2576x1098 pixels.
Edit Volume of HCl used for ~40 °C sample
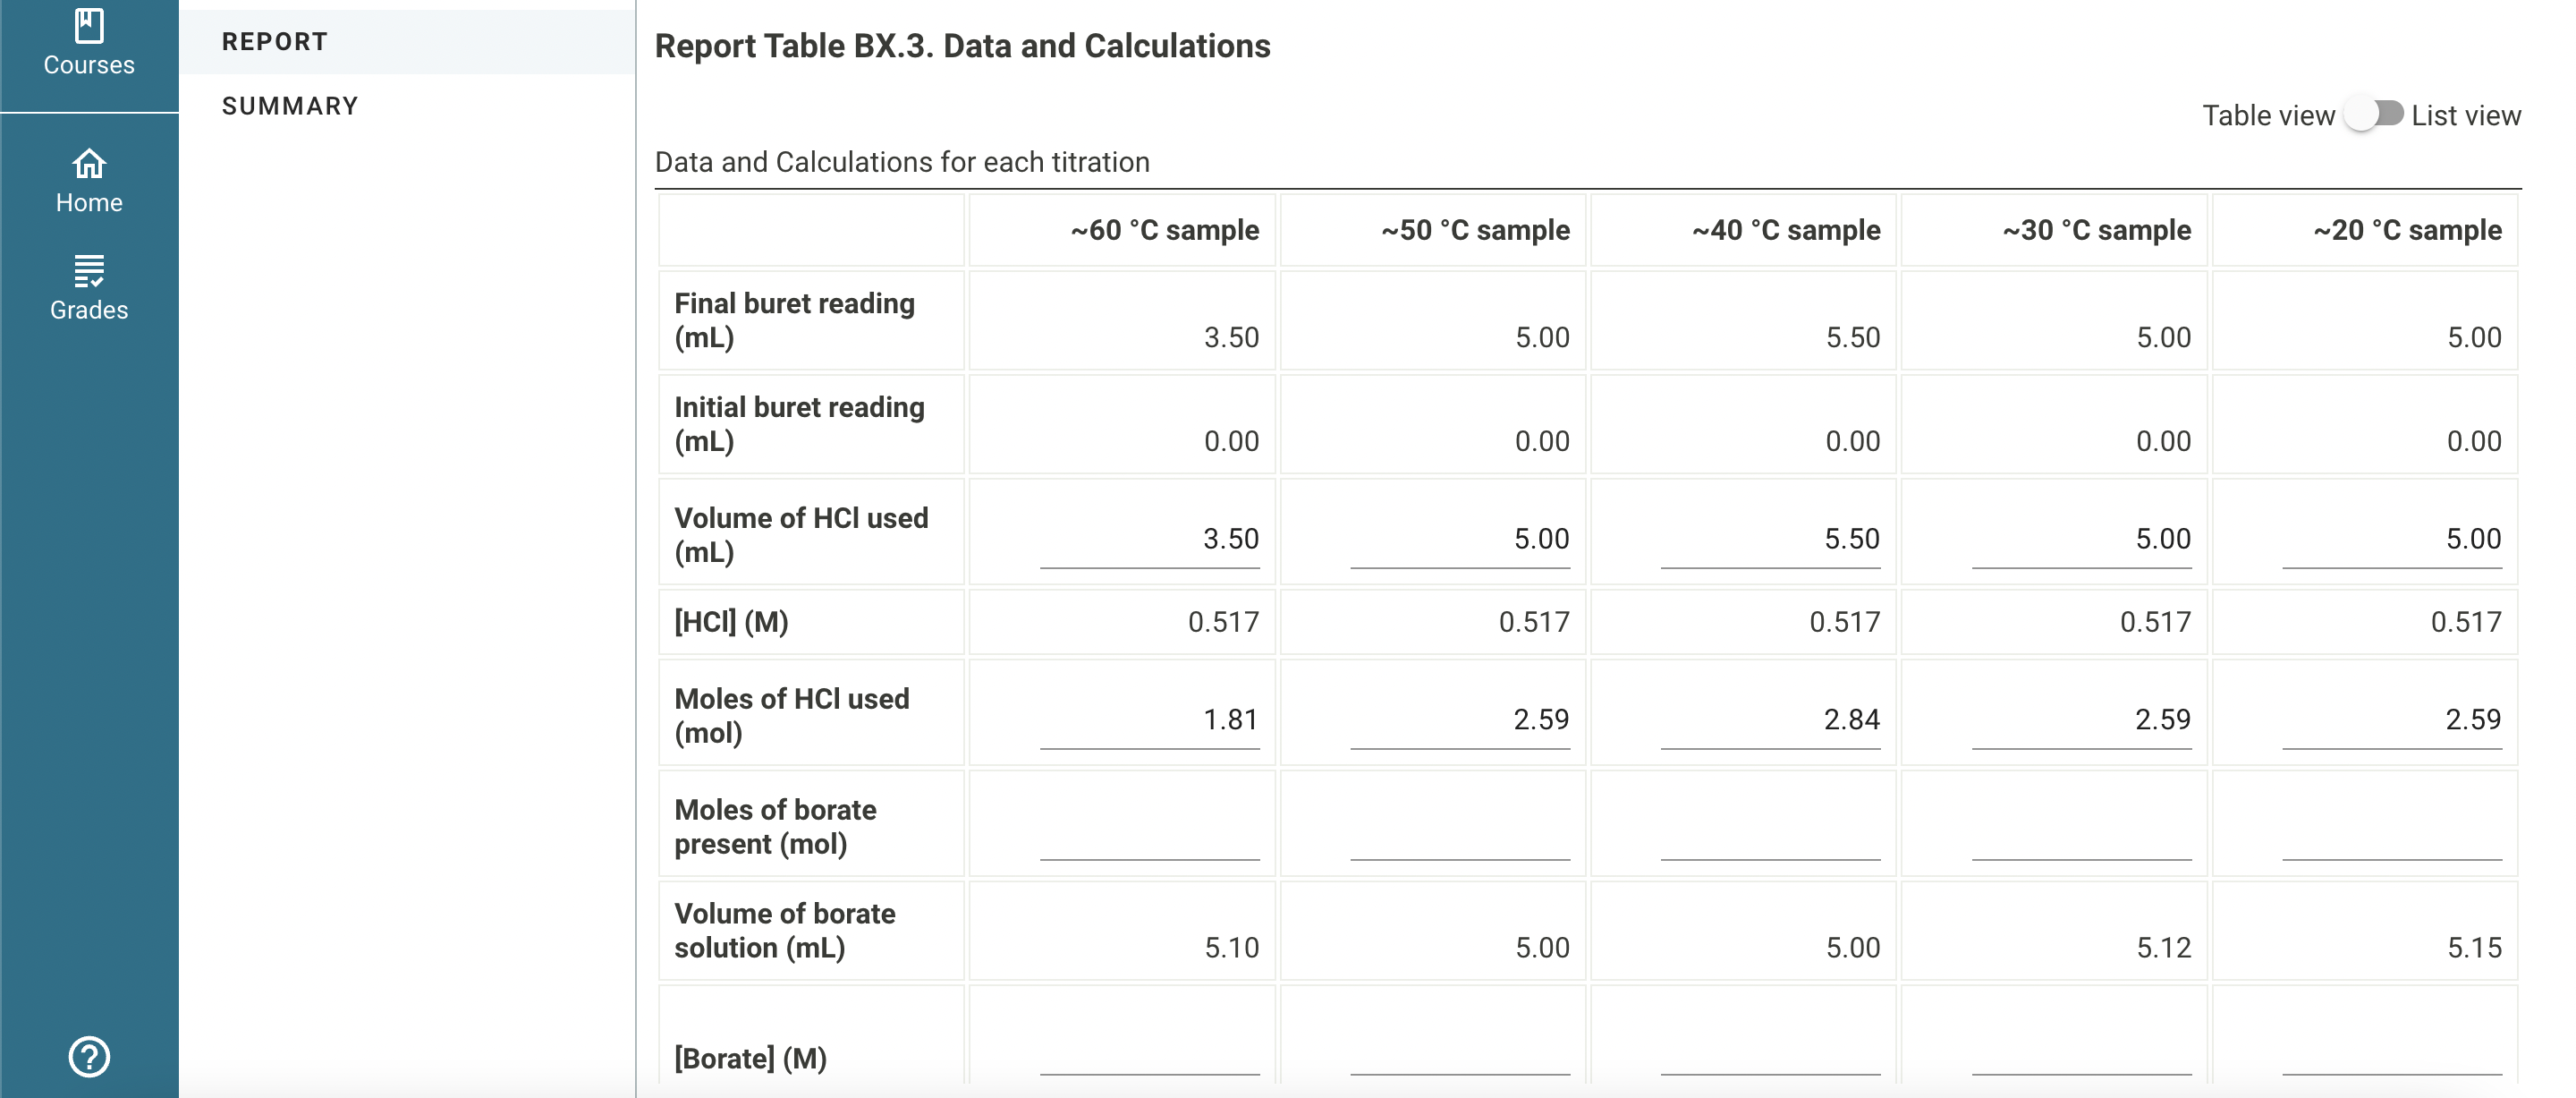coord(1770,540)
